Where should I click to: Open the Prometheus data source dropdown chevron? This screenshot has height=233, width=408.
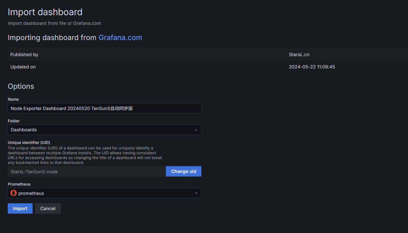coord(196,193)
